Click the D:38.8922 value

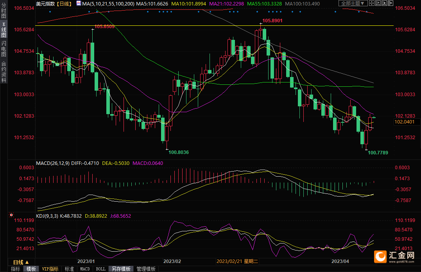pyautogui.click(x=96, y=216)
